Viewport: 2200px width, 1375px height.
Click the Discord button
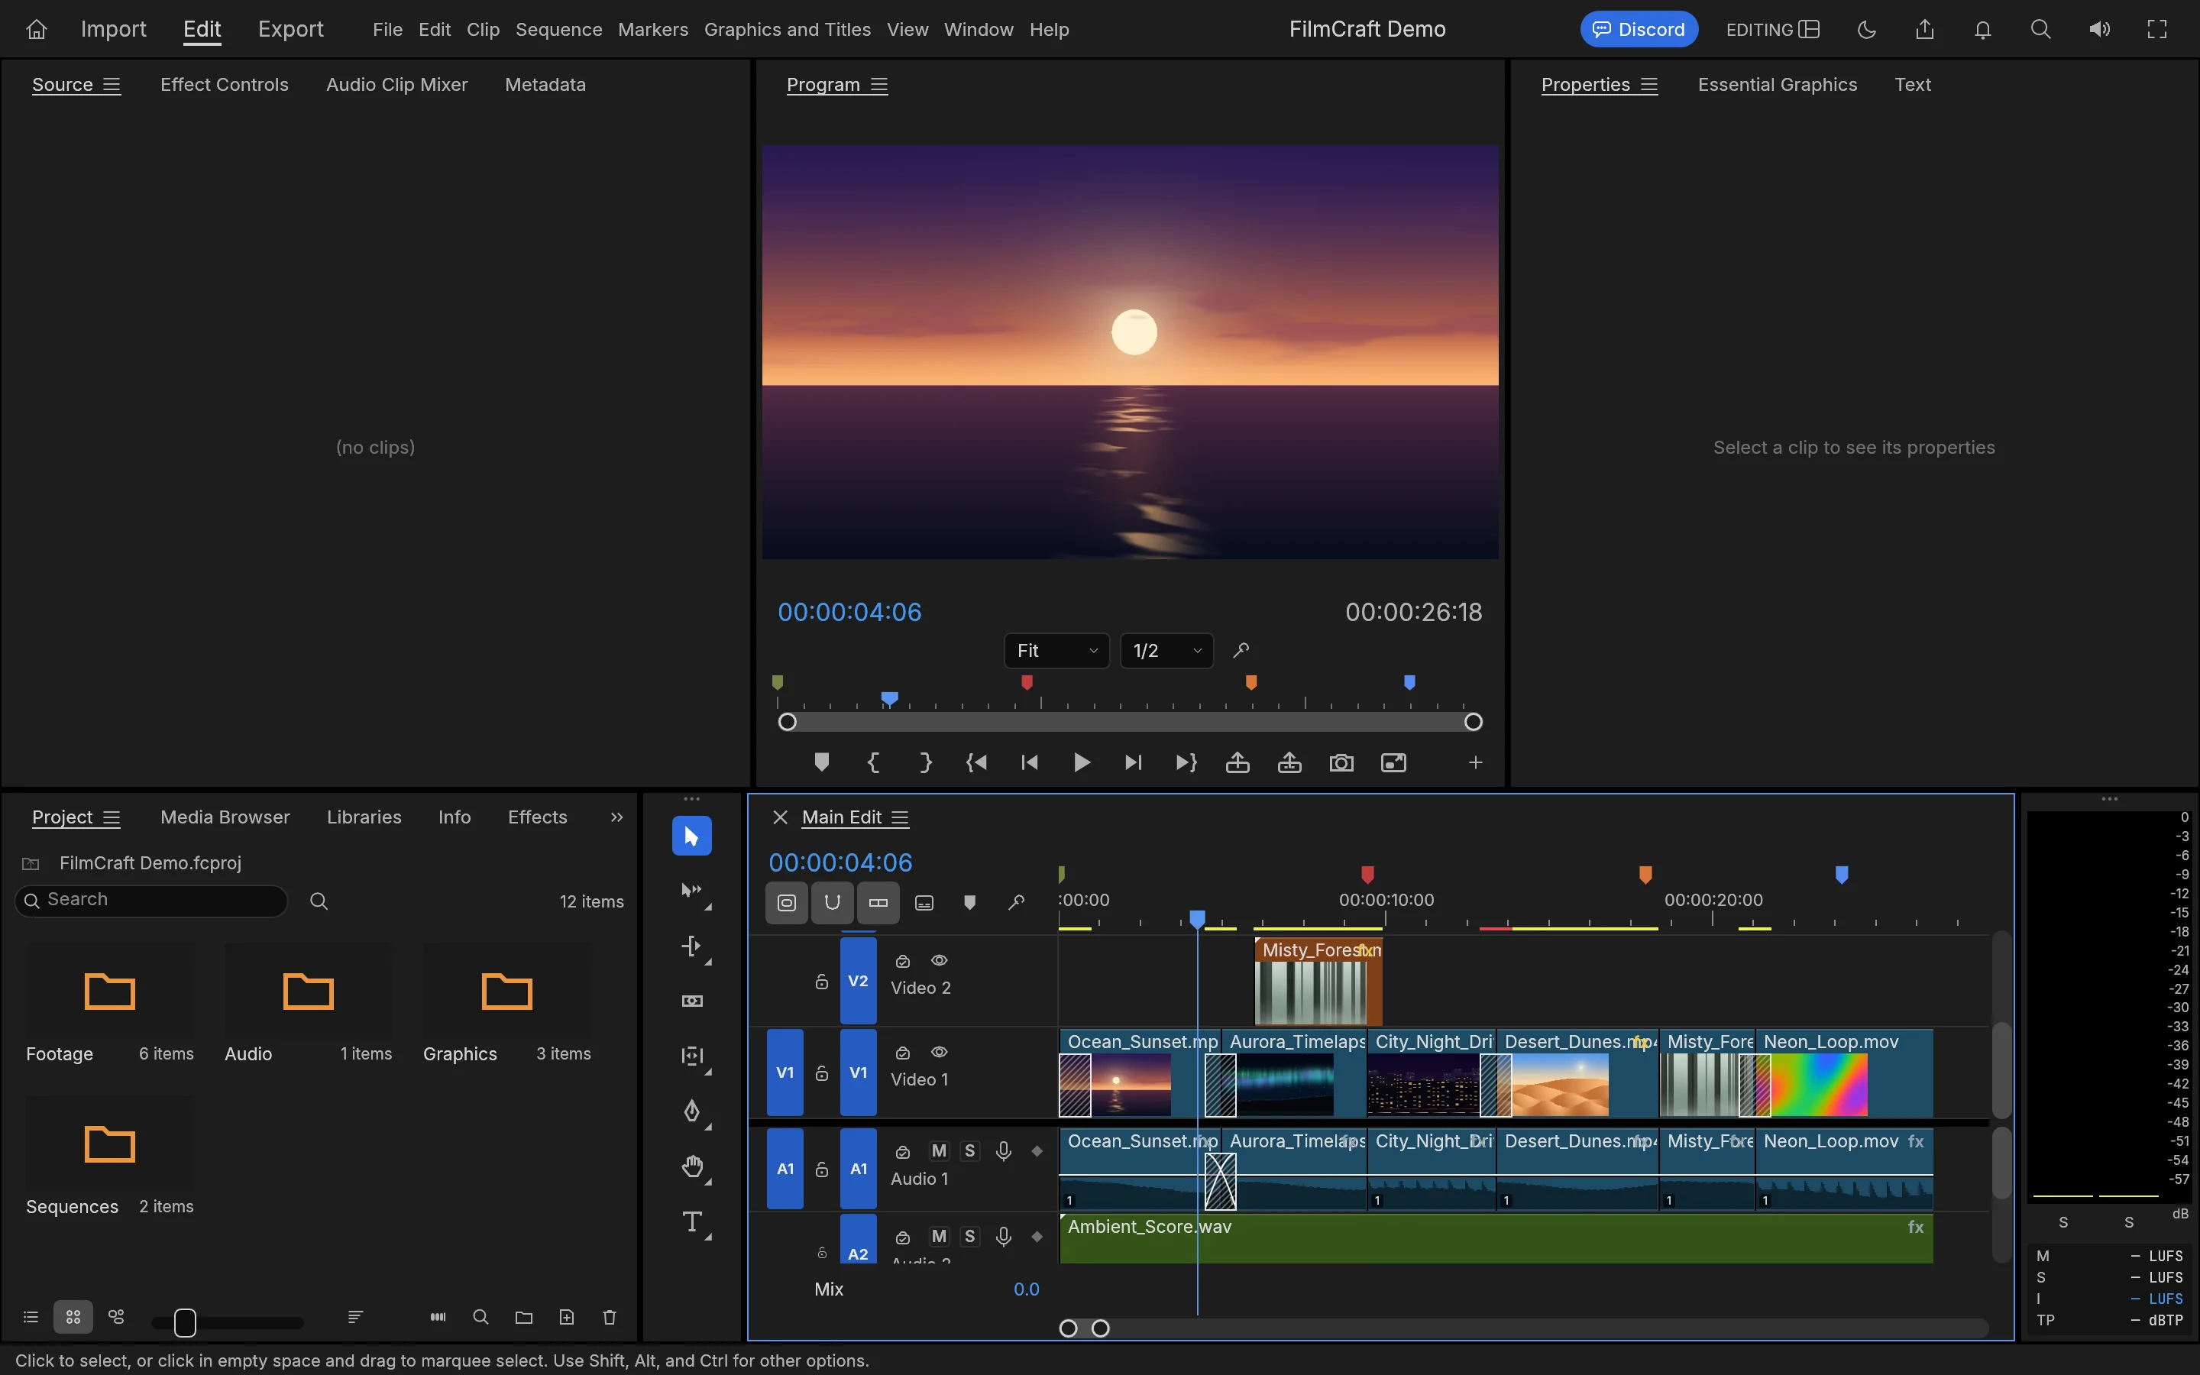tap(1639, 29)
